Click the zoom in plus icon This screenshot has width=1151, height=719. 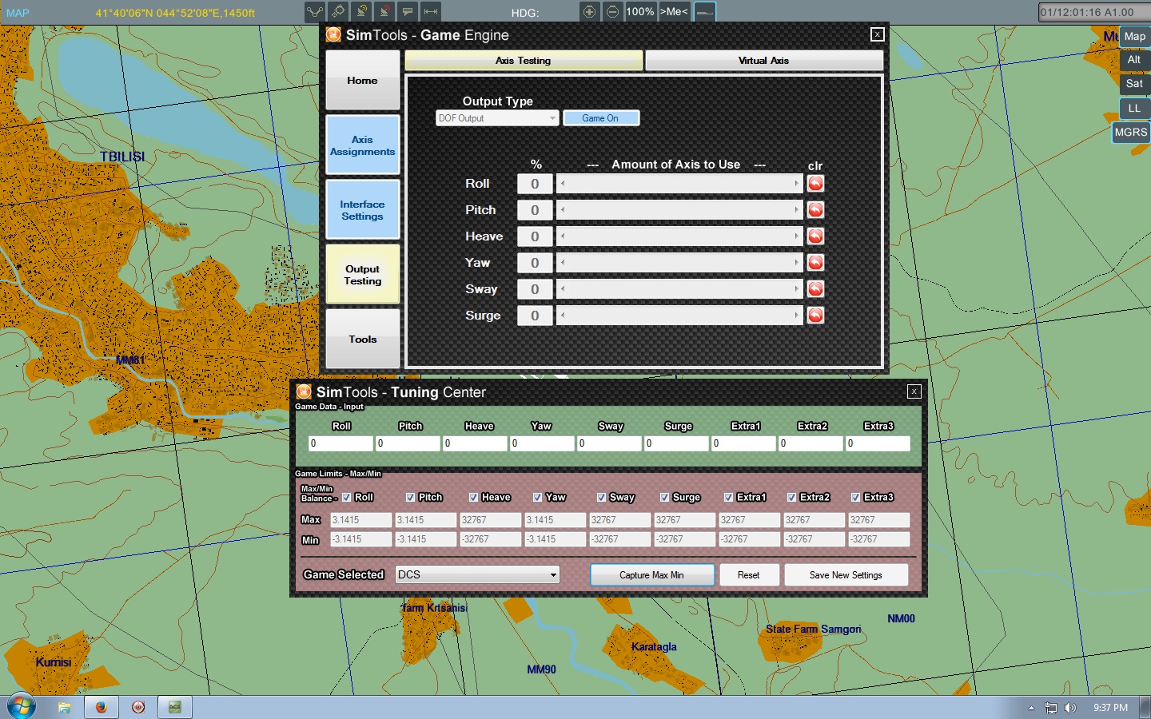[x=589, y=12]
